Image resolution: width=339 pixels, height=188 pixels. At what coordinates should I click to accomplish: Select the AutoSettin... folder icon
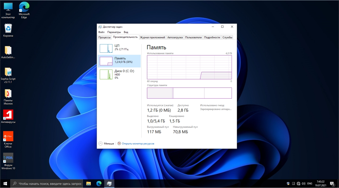tap(8, 52)
